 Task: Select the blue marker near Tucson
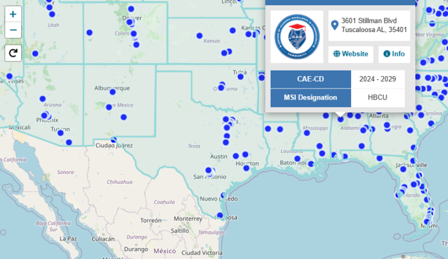click(60, 133)
